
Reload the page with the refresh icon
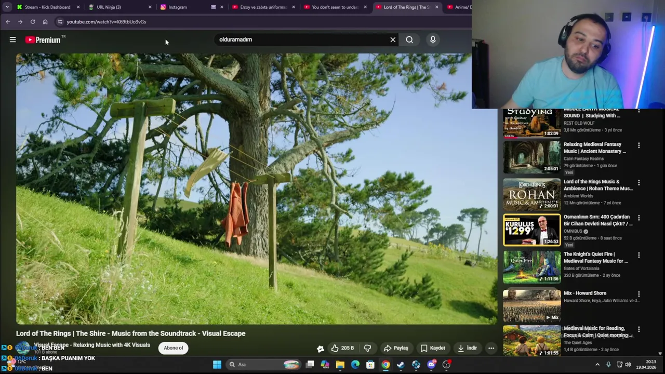[x=33, y=22]
